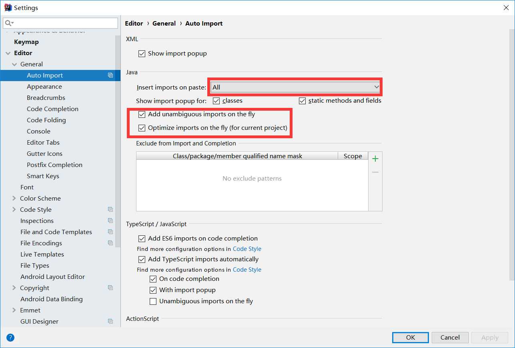Screen dimensions: 515x348
Task: Click project-level icon beside Code Style
Action: click(110, 209)
